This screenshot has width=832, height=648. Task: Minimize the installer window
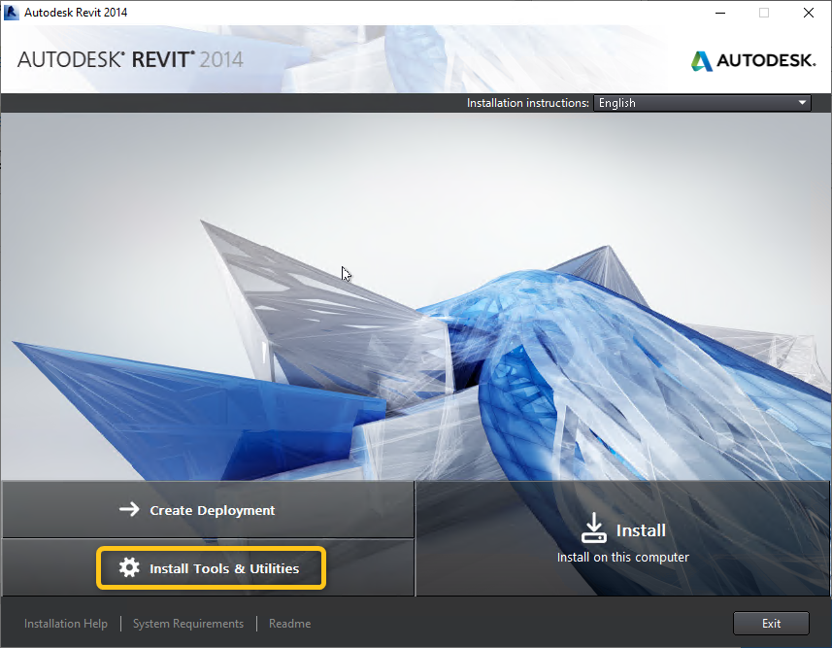click(x=719, y=13)
